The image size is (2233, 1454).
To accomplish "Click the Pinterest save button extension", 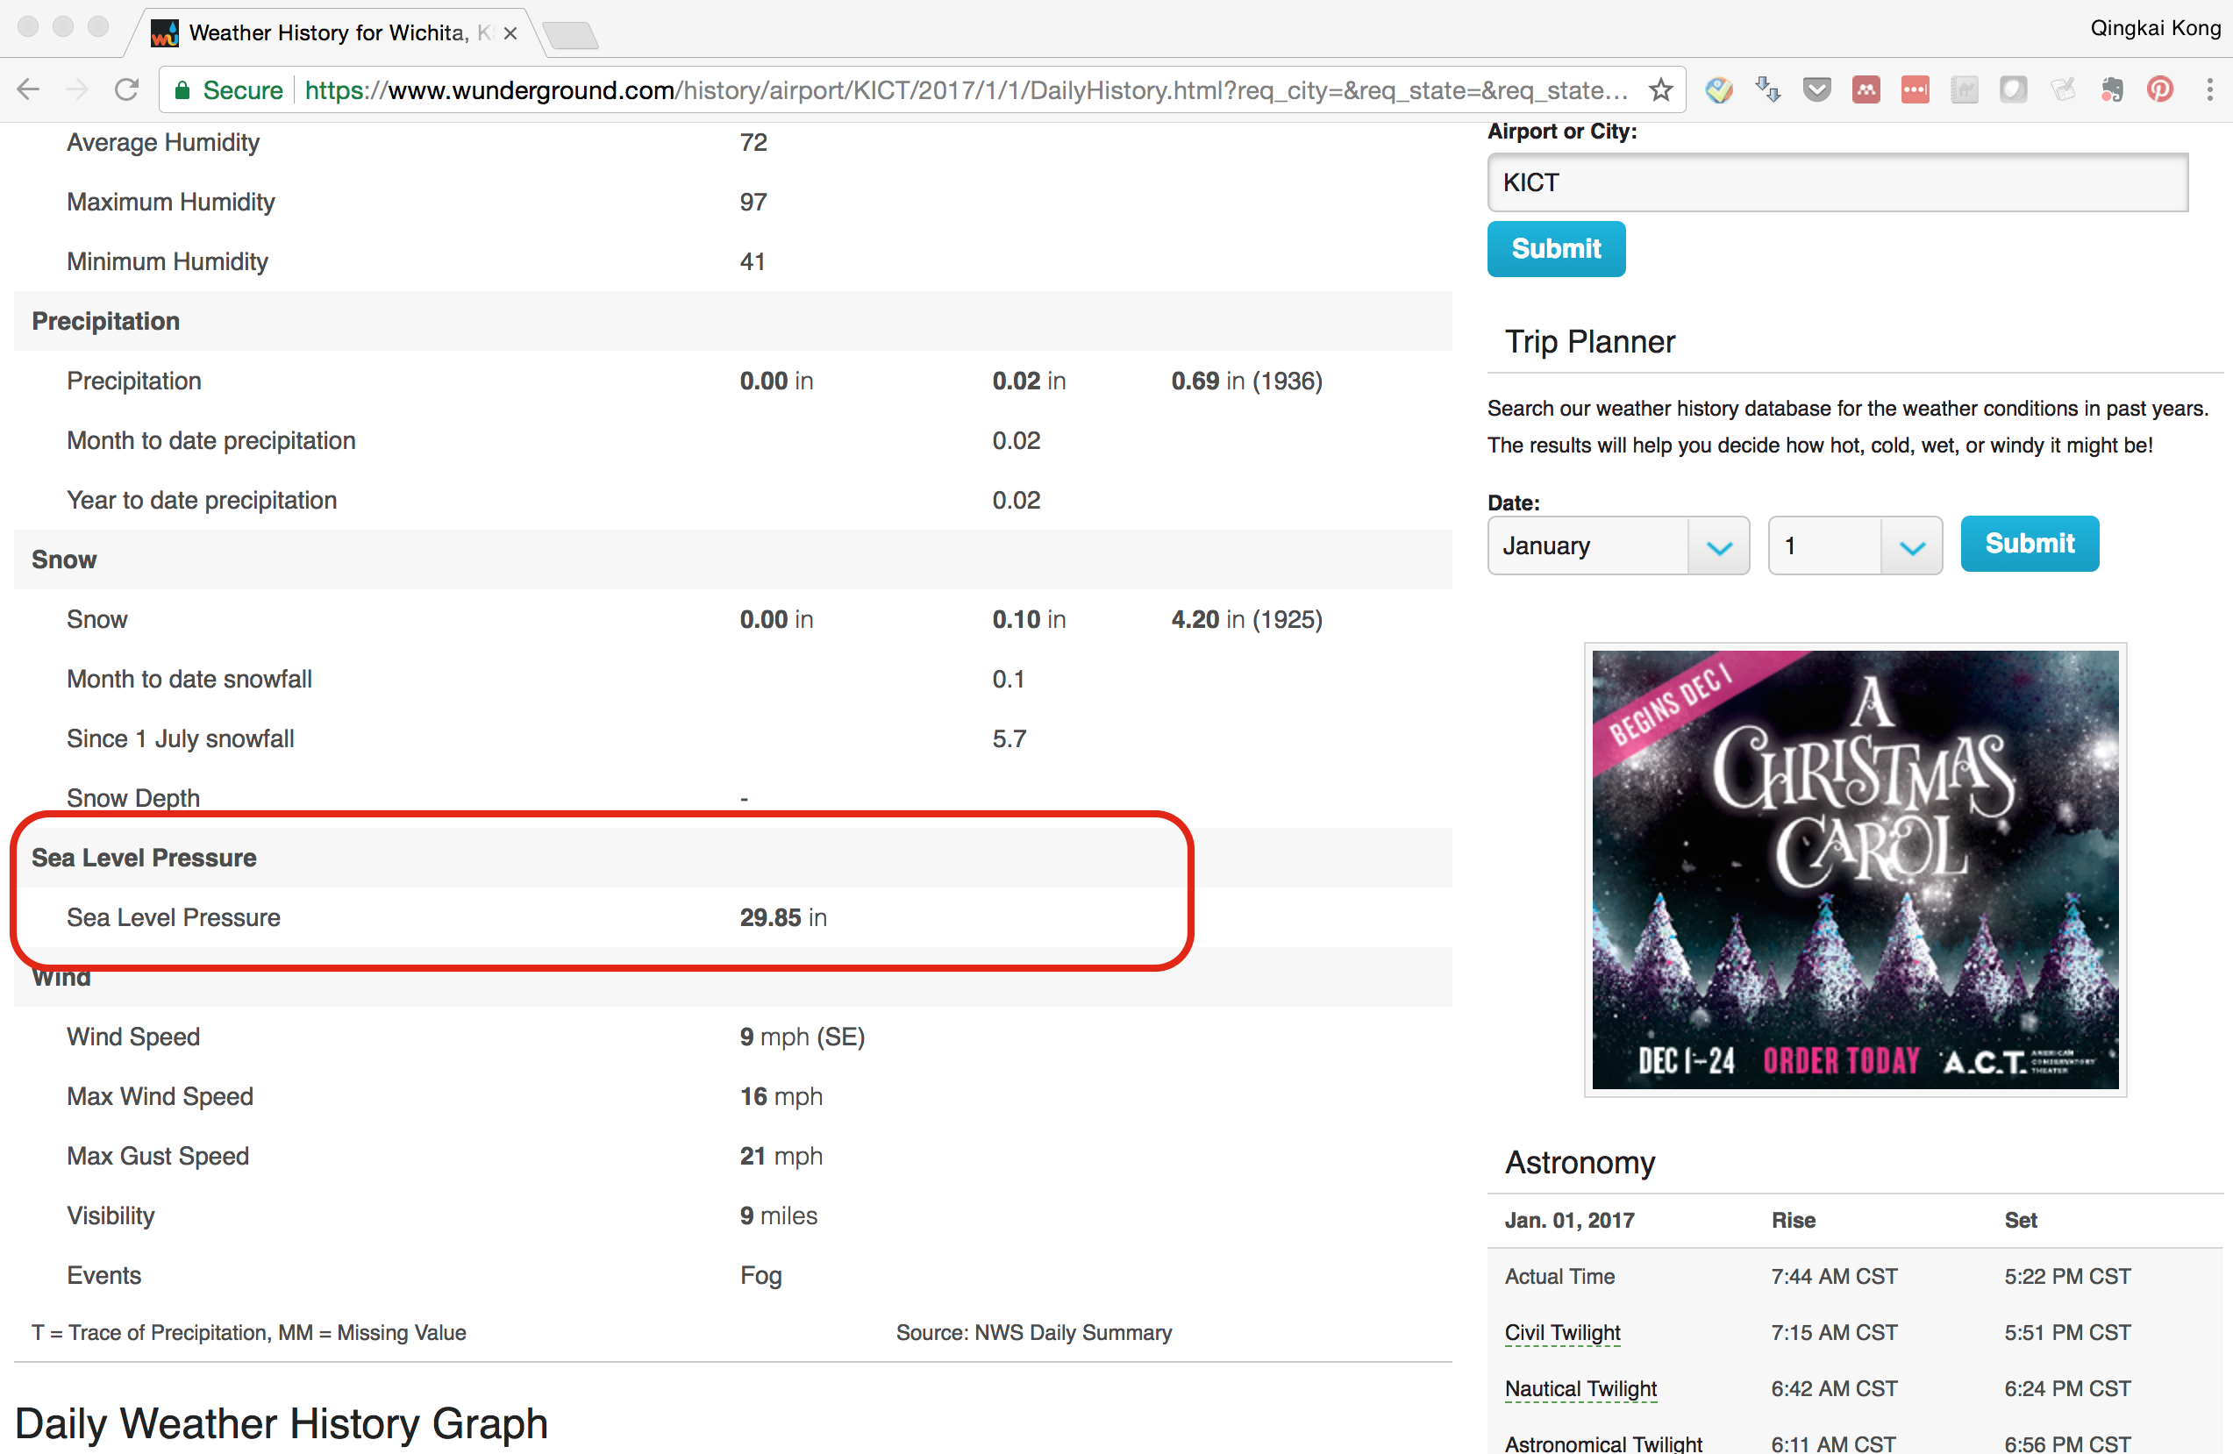I will (x=2160, y=90).
